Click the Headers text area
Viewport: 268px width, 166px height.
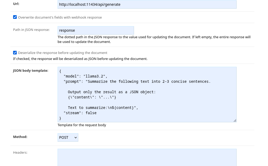[x=147, y=157]
